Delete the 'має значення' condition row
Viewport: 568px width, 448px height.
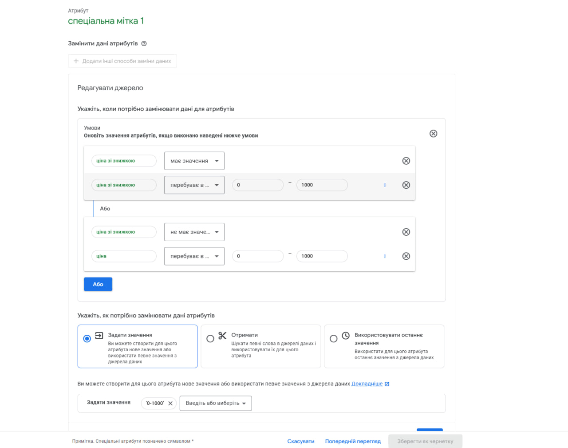point(406,161)
